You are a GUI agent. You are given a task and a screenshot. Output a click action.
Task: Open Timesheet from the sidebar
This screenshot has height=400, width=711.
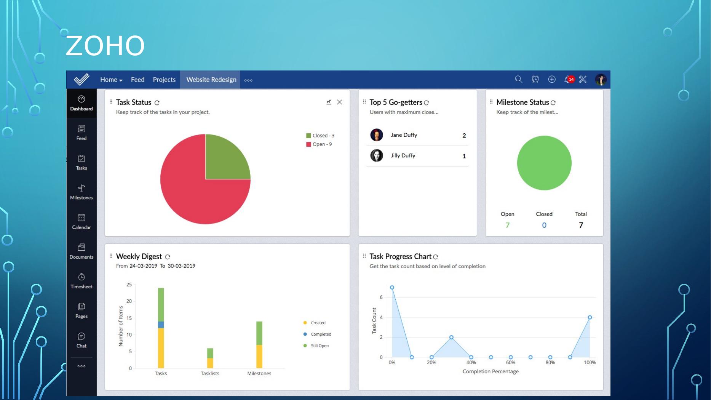[x=81, y=281]
